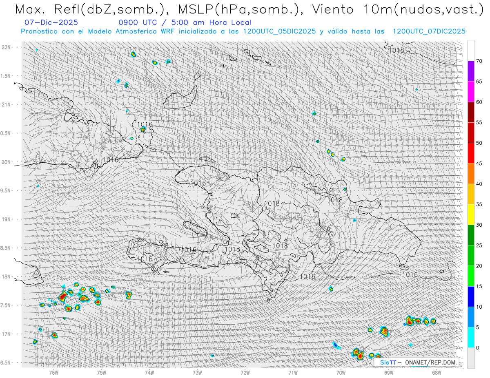Screen dimensions: 490x378
Task: Select the '0900 UTC / 5:00 am Hora Local' text
Action: (x=185, y=22)
